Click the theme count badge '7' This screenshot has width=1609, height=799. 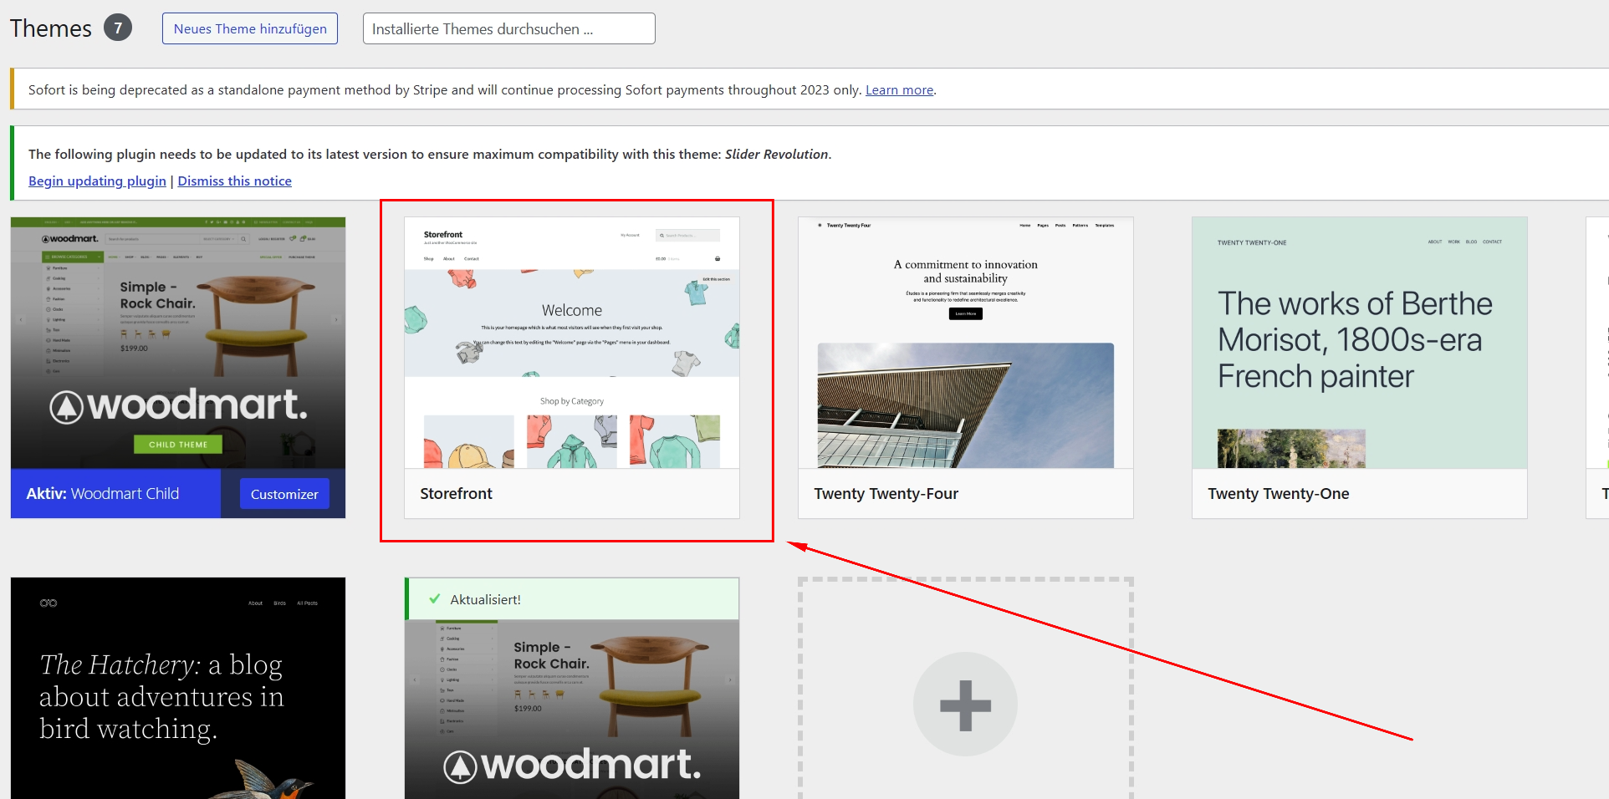point(118,28)
